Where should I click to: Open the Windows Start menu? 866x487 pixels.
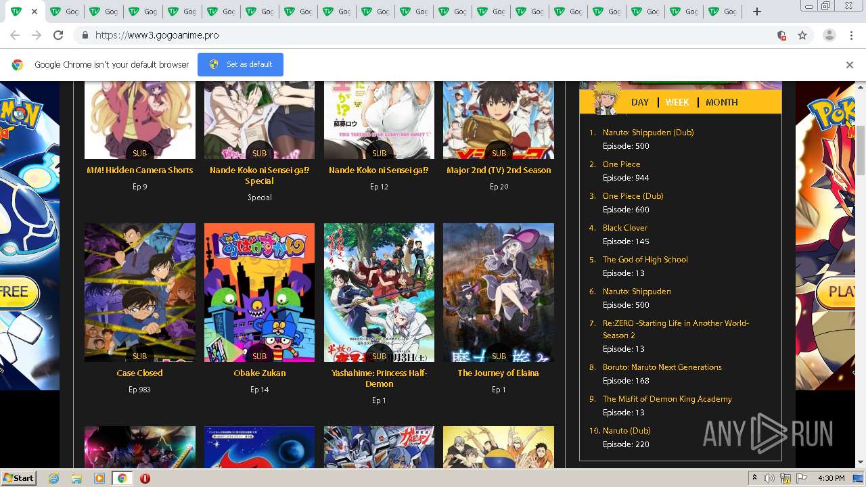click(x=19, y=478)
